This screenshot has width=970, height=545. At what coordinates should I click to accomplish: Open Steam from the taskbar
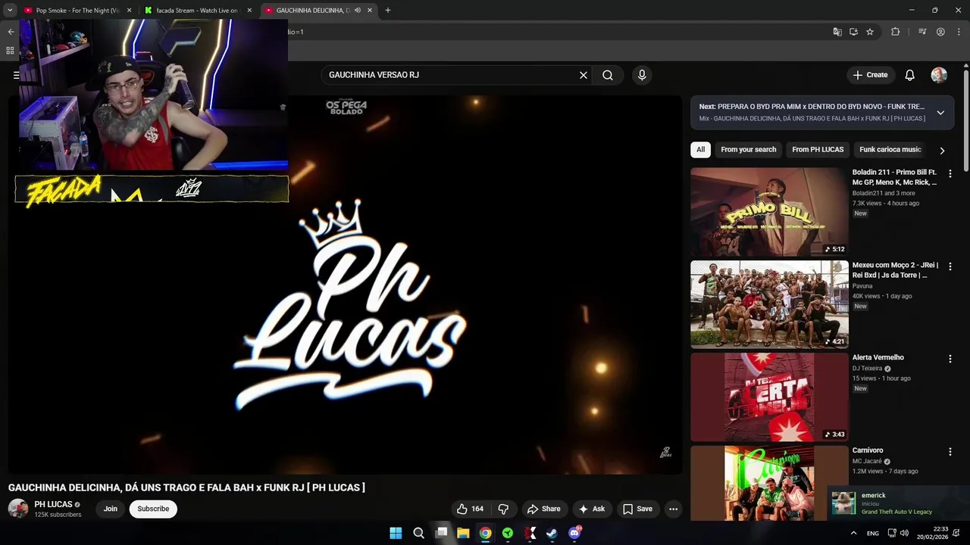(x=552, y=533)
